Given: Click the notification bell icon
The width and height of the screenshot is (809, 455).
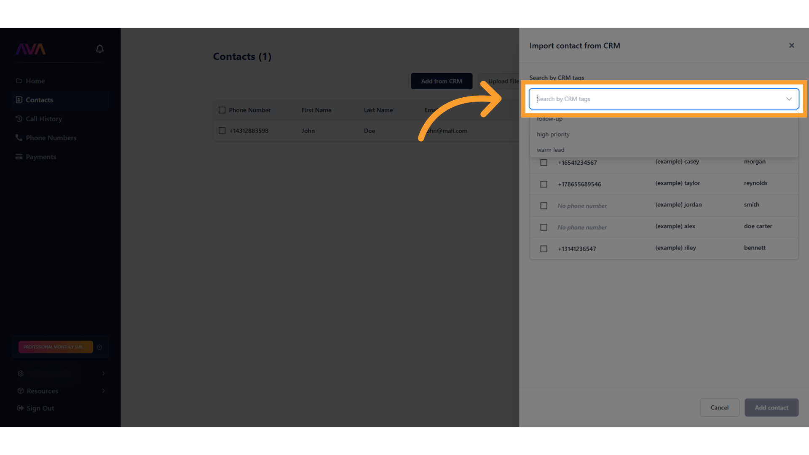Looking at the screenshot, I should (99, 49).
